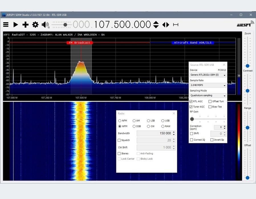Viewport: 256px width, 199px height.
Task: Click the center tuning bracket icon
Action: (x=176, y=25)
